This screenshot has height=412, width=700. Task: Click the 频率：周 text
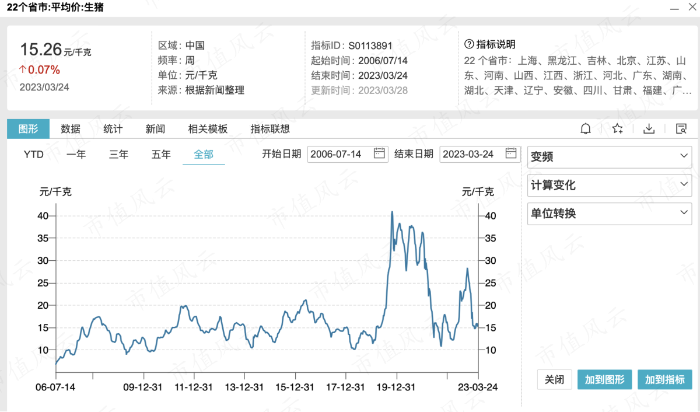tap(176, 60)
